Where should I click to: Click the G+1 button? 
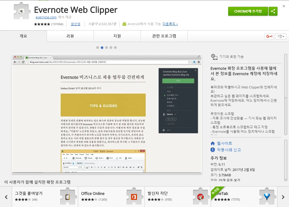(x=269, y=36)
